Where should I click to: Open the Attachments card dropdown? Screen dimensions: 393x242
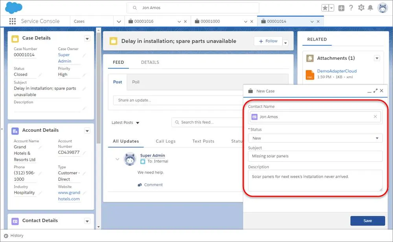tap(377, 58)
